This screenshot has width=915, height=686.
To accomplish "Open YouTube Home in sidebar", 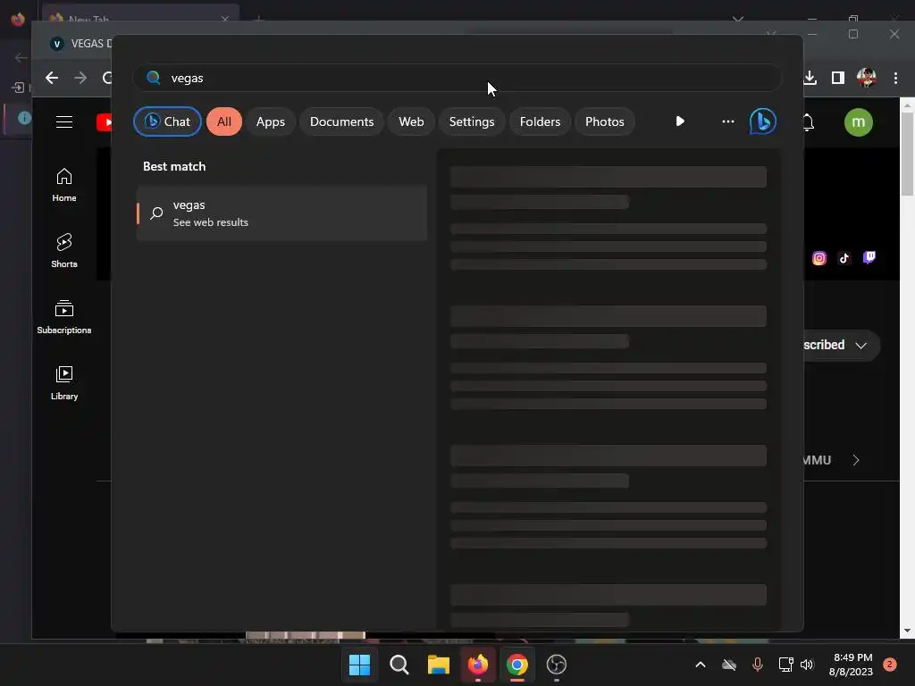I will pyautogui.click(x=64, y=185).
